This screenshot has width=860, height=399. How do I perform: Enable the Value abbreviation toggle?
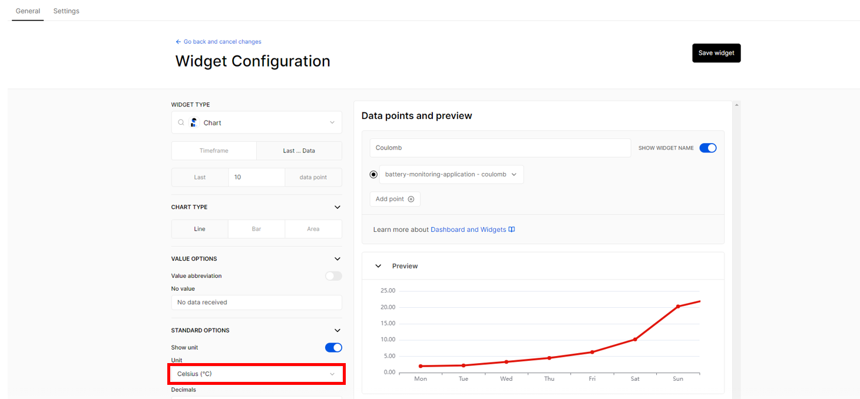pyautogui.click(x=333, y=276)
